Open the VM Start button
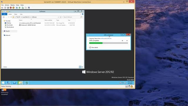Screen dimensions: 188x106 click(3, 83)
